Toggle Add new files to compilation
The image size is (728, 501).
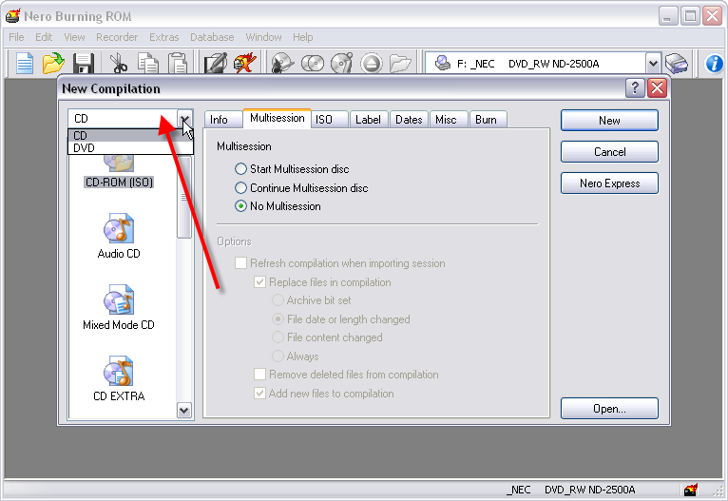tap(323, 394)
